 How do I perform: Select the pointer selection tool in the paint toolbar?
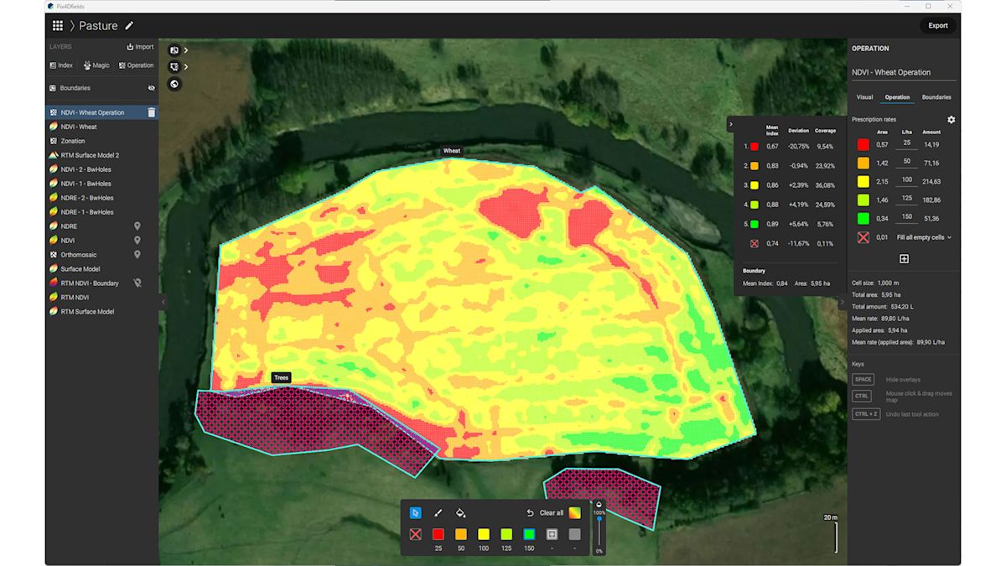pyautogui.click(x=415, y=512)
